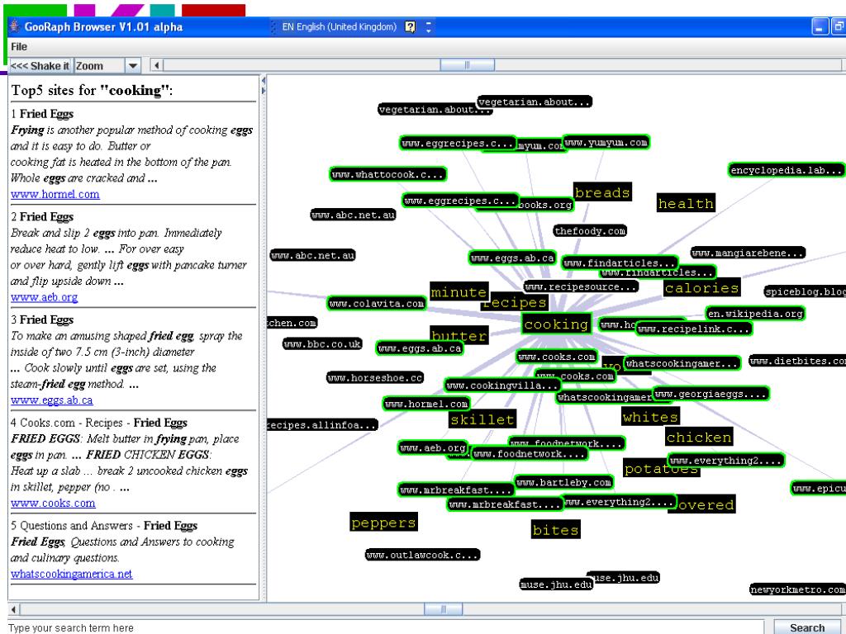The height and width of the screenshot is (634, 846).
Task: Click the encyclopedia.lab... site node
Action: click(x=787, y=170)
